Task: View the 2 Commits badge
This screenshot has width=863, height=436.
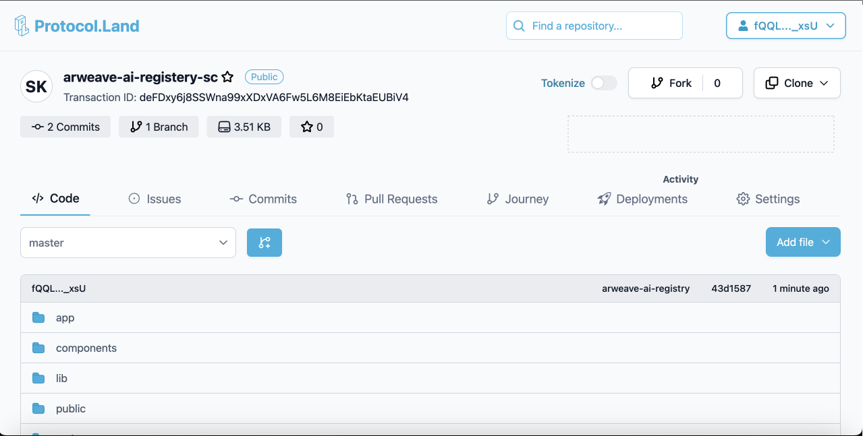Action: (65, 127)
